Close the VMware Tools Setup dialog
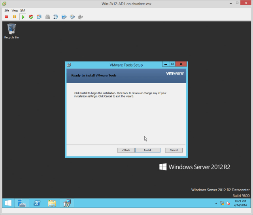Screen dimensions: 253x215 click(181, 64)
